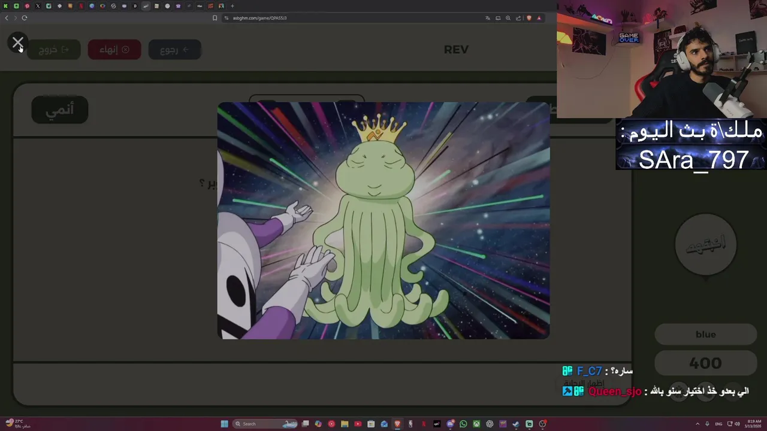This screenshot has width=767, height=431.
Task: Select the currently active game tab
Action: click(x=146, y=6)
